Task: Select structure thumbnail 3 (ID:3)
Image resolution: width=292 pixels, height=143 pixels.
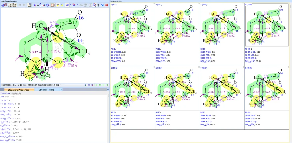Action: pos(222,25)
